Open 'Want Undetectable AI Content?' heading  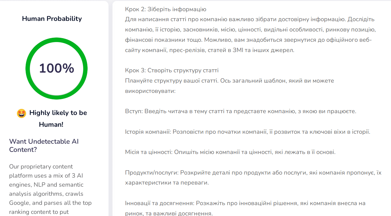[44, 146]
